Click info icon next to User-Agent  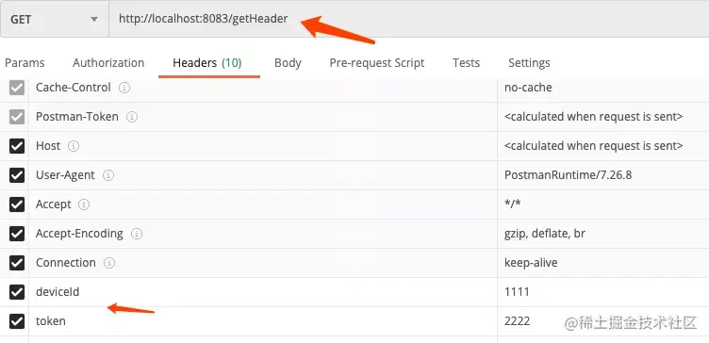(108, 175)
